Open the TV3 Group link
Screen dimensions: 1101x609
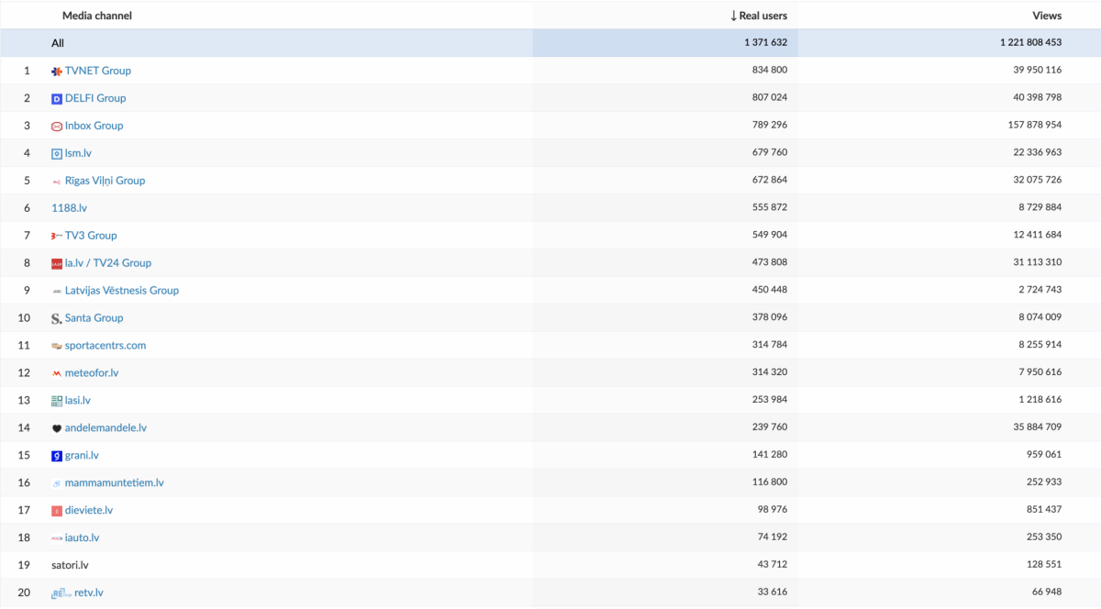click(x=91, y=236)
